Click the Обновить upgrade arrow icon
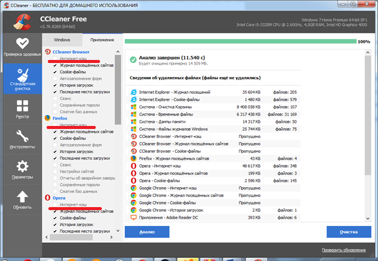 tap(22, 197)
